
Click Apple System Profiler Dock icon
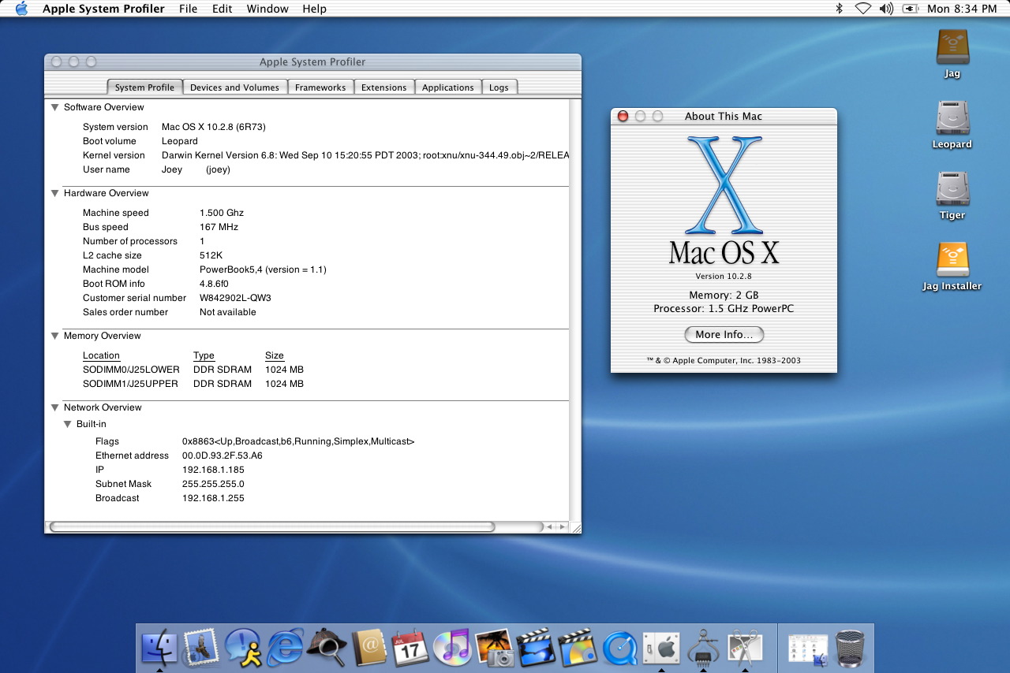(x=703, y=648)
